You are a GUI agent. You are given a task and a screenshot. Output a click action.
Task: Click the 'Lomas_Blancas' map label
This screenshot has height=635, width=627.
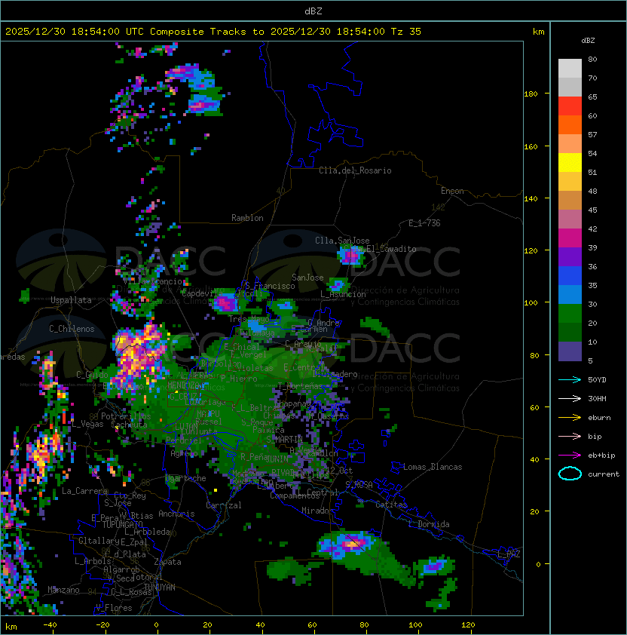(x=433, y=467)
